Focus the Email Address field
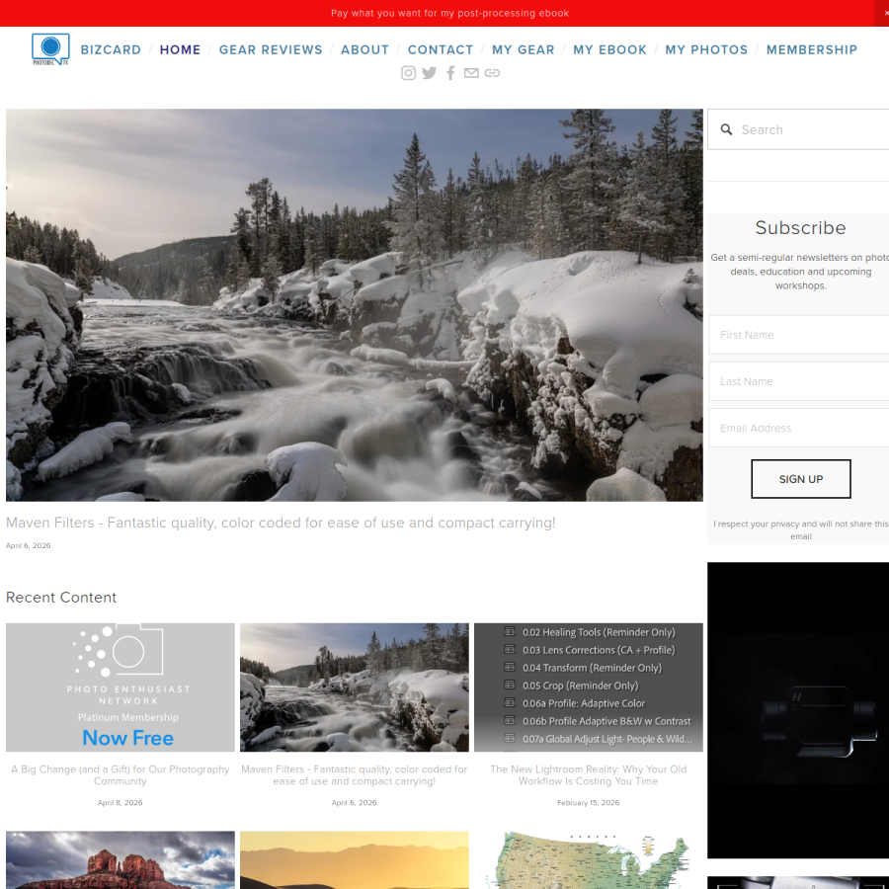The width and height of the screenshot is (889, 889). [799, 428]
